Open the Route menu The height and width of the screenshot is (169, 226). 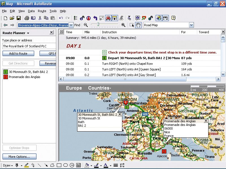click(42, 11)
